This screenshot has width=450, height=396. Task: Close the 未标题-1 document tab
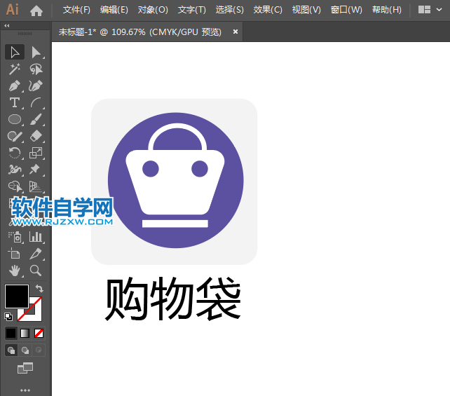[x=236, y=32]
